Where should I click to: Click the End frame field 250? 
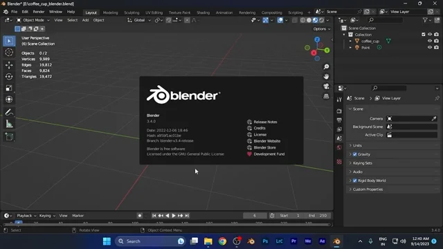(318, 216)
